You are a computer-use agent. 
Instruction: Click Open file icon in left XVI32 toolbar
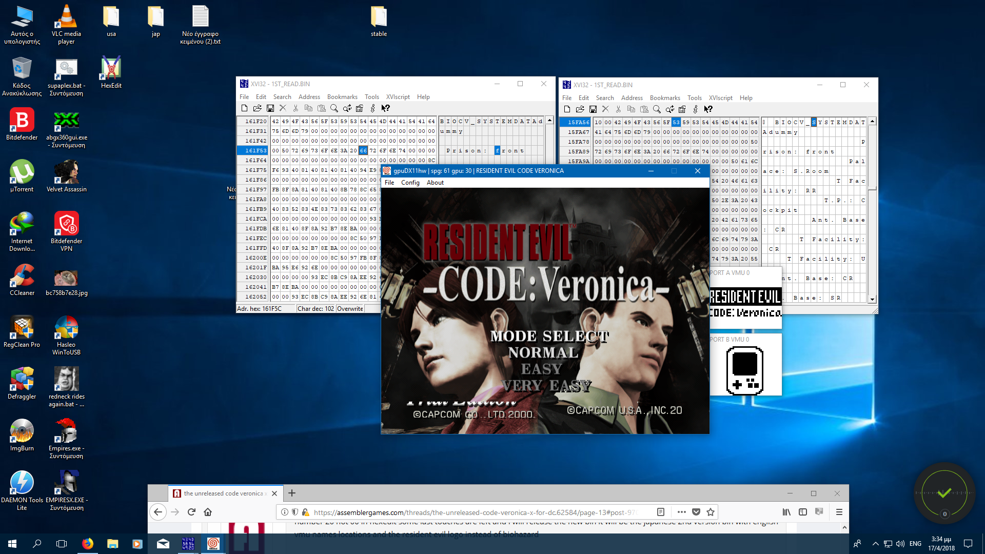pyautogui.click(x=258, y=108)
